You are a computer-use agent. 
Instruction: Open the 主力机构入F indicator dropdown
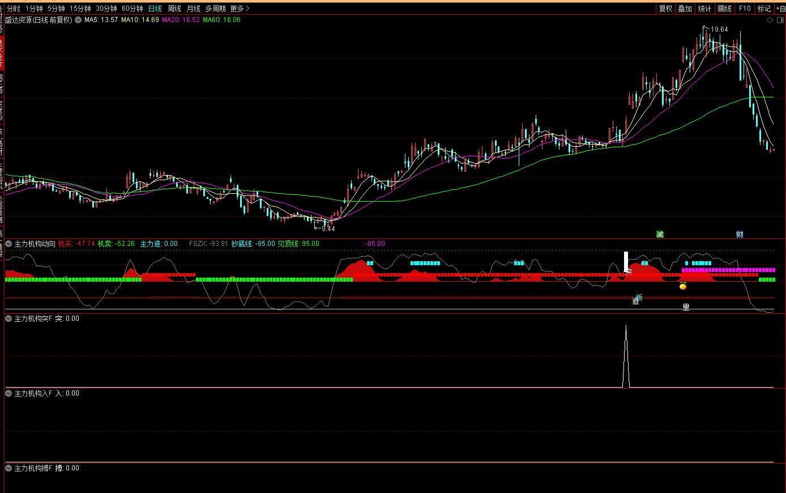tap(8, 393)
